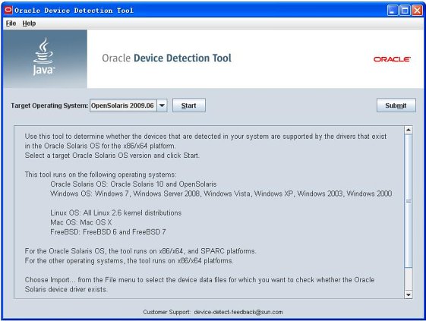Click the scrollbar down arrow in the text pane
Screen dimensions: 426x321
point(409,294)
